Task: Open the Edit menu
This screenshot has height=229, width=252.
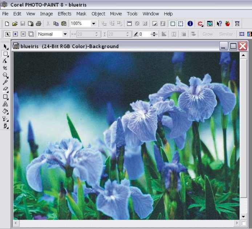Action: [x=17, y=14]
